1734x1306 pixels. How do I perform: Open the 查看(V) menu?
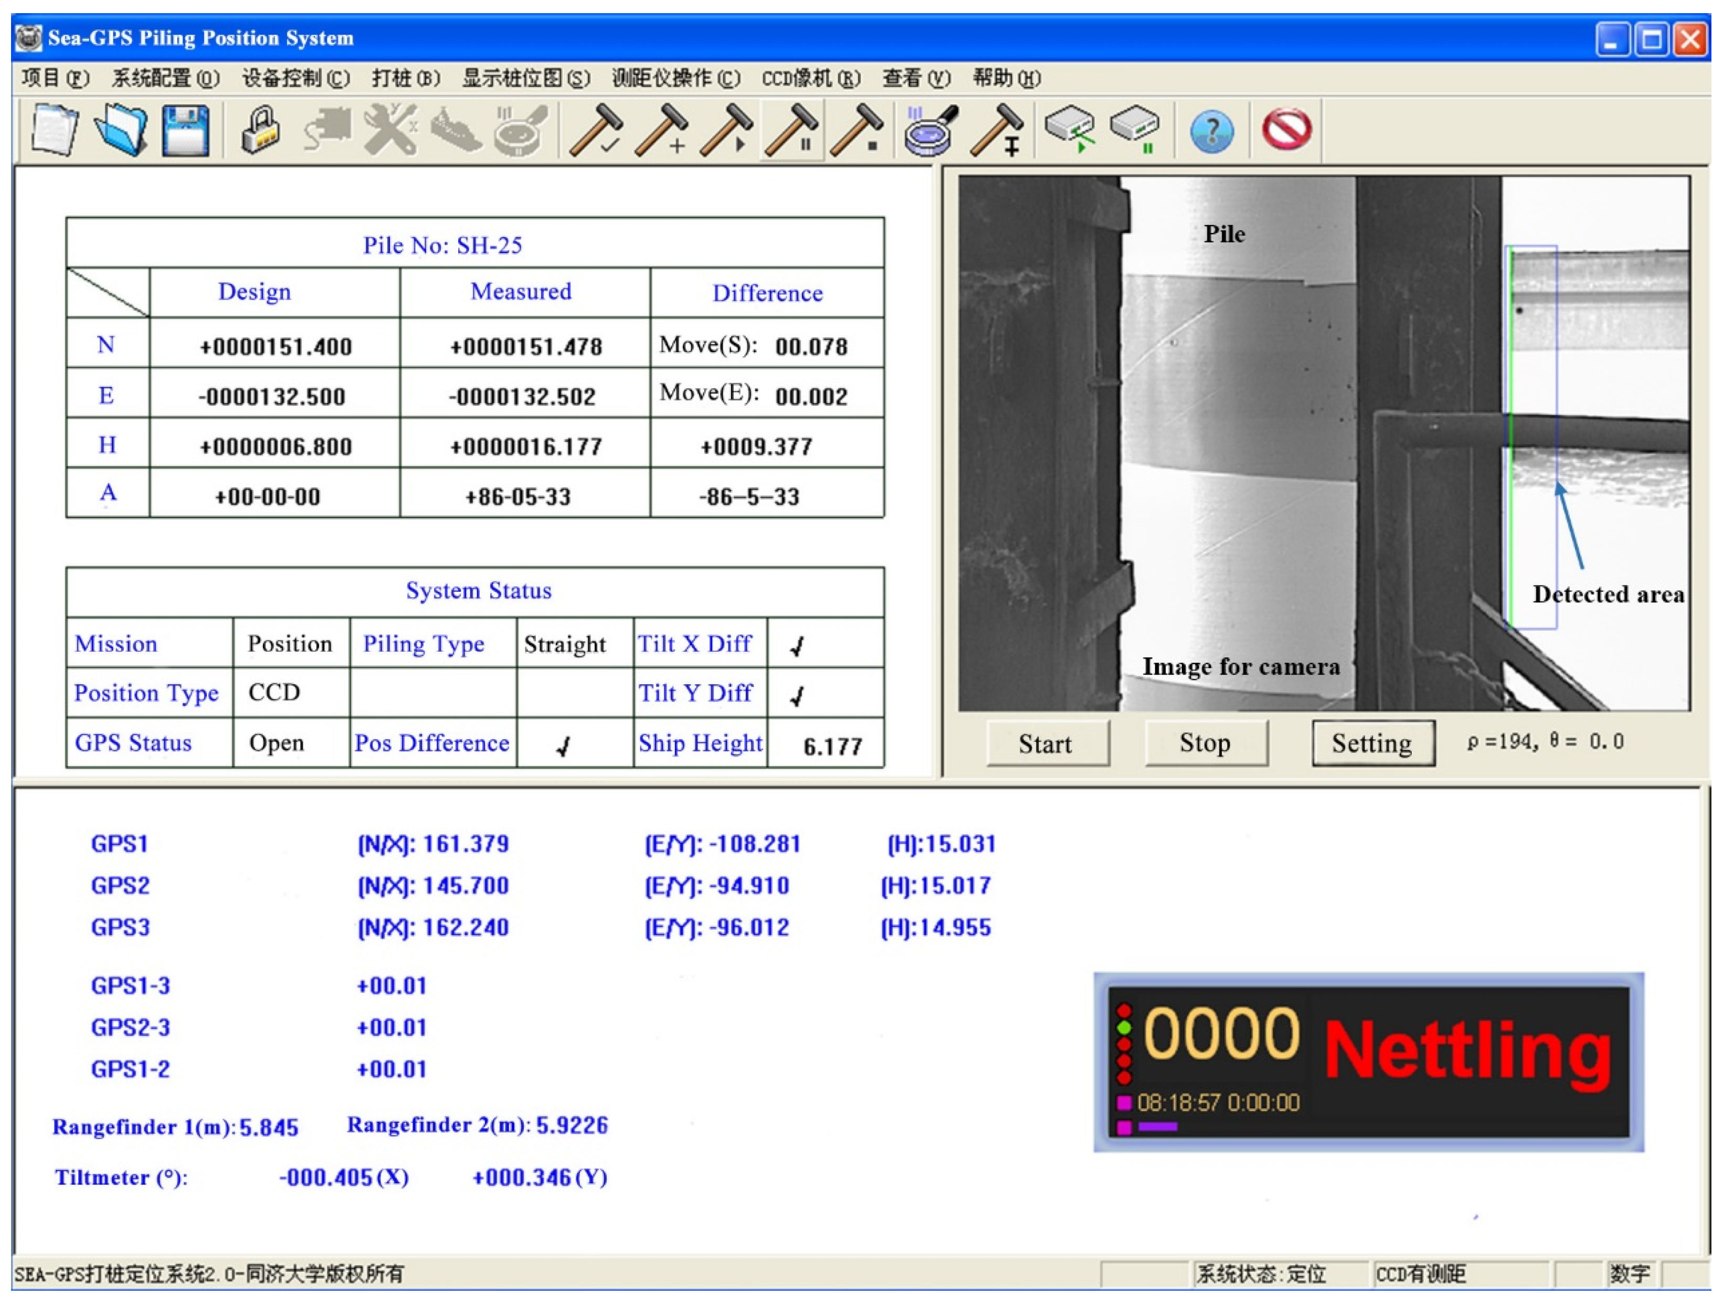coord(916,78)
